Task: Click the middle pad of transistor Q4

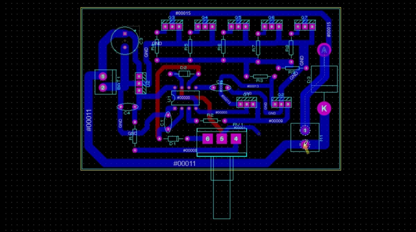Action: [205, 27]
